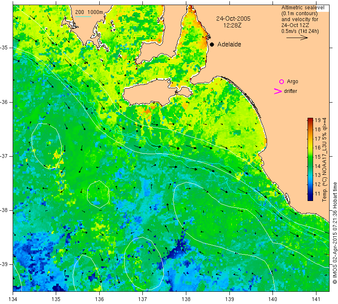Click longitude axis label 137
Viewport: 338px width, 304px height.
pos(142,299)
